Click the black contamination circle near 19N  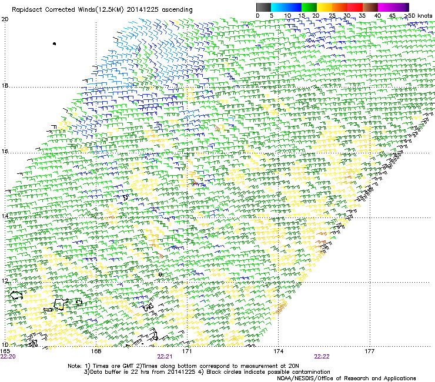click(54, 43)
